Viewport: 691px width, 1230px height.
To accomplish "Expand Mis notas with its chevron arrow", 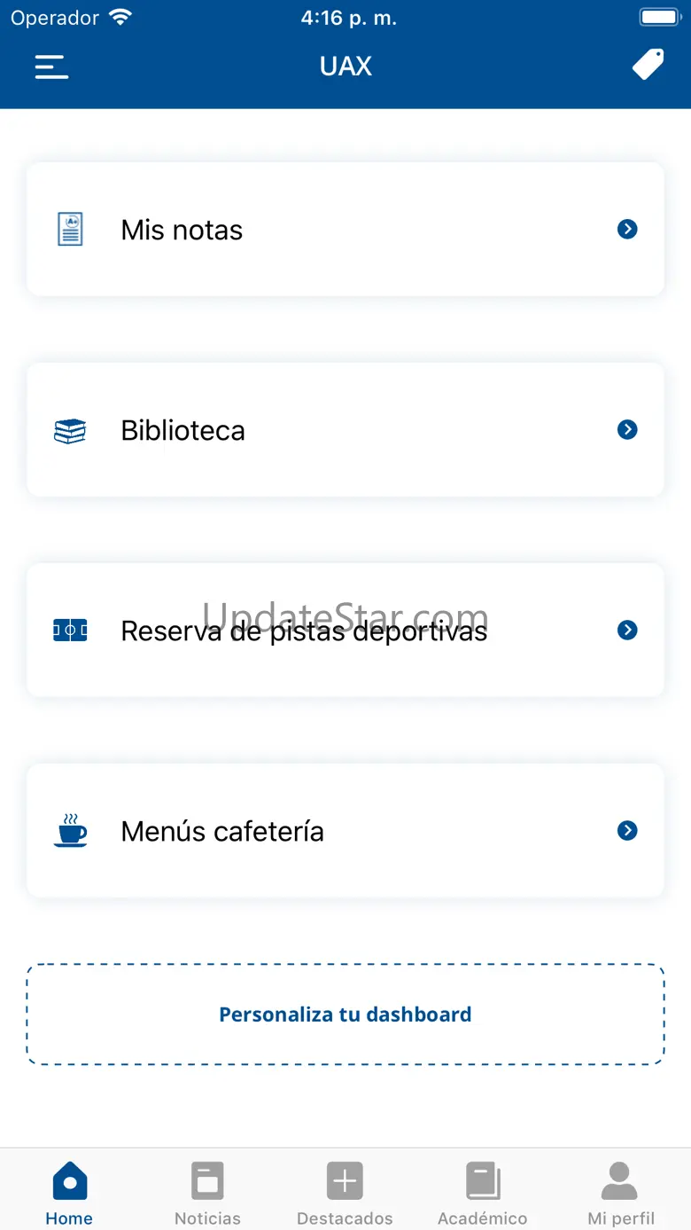I will [627, 230].
